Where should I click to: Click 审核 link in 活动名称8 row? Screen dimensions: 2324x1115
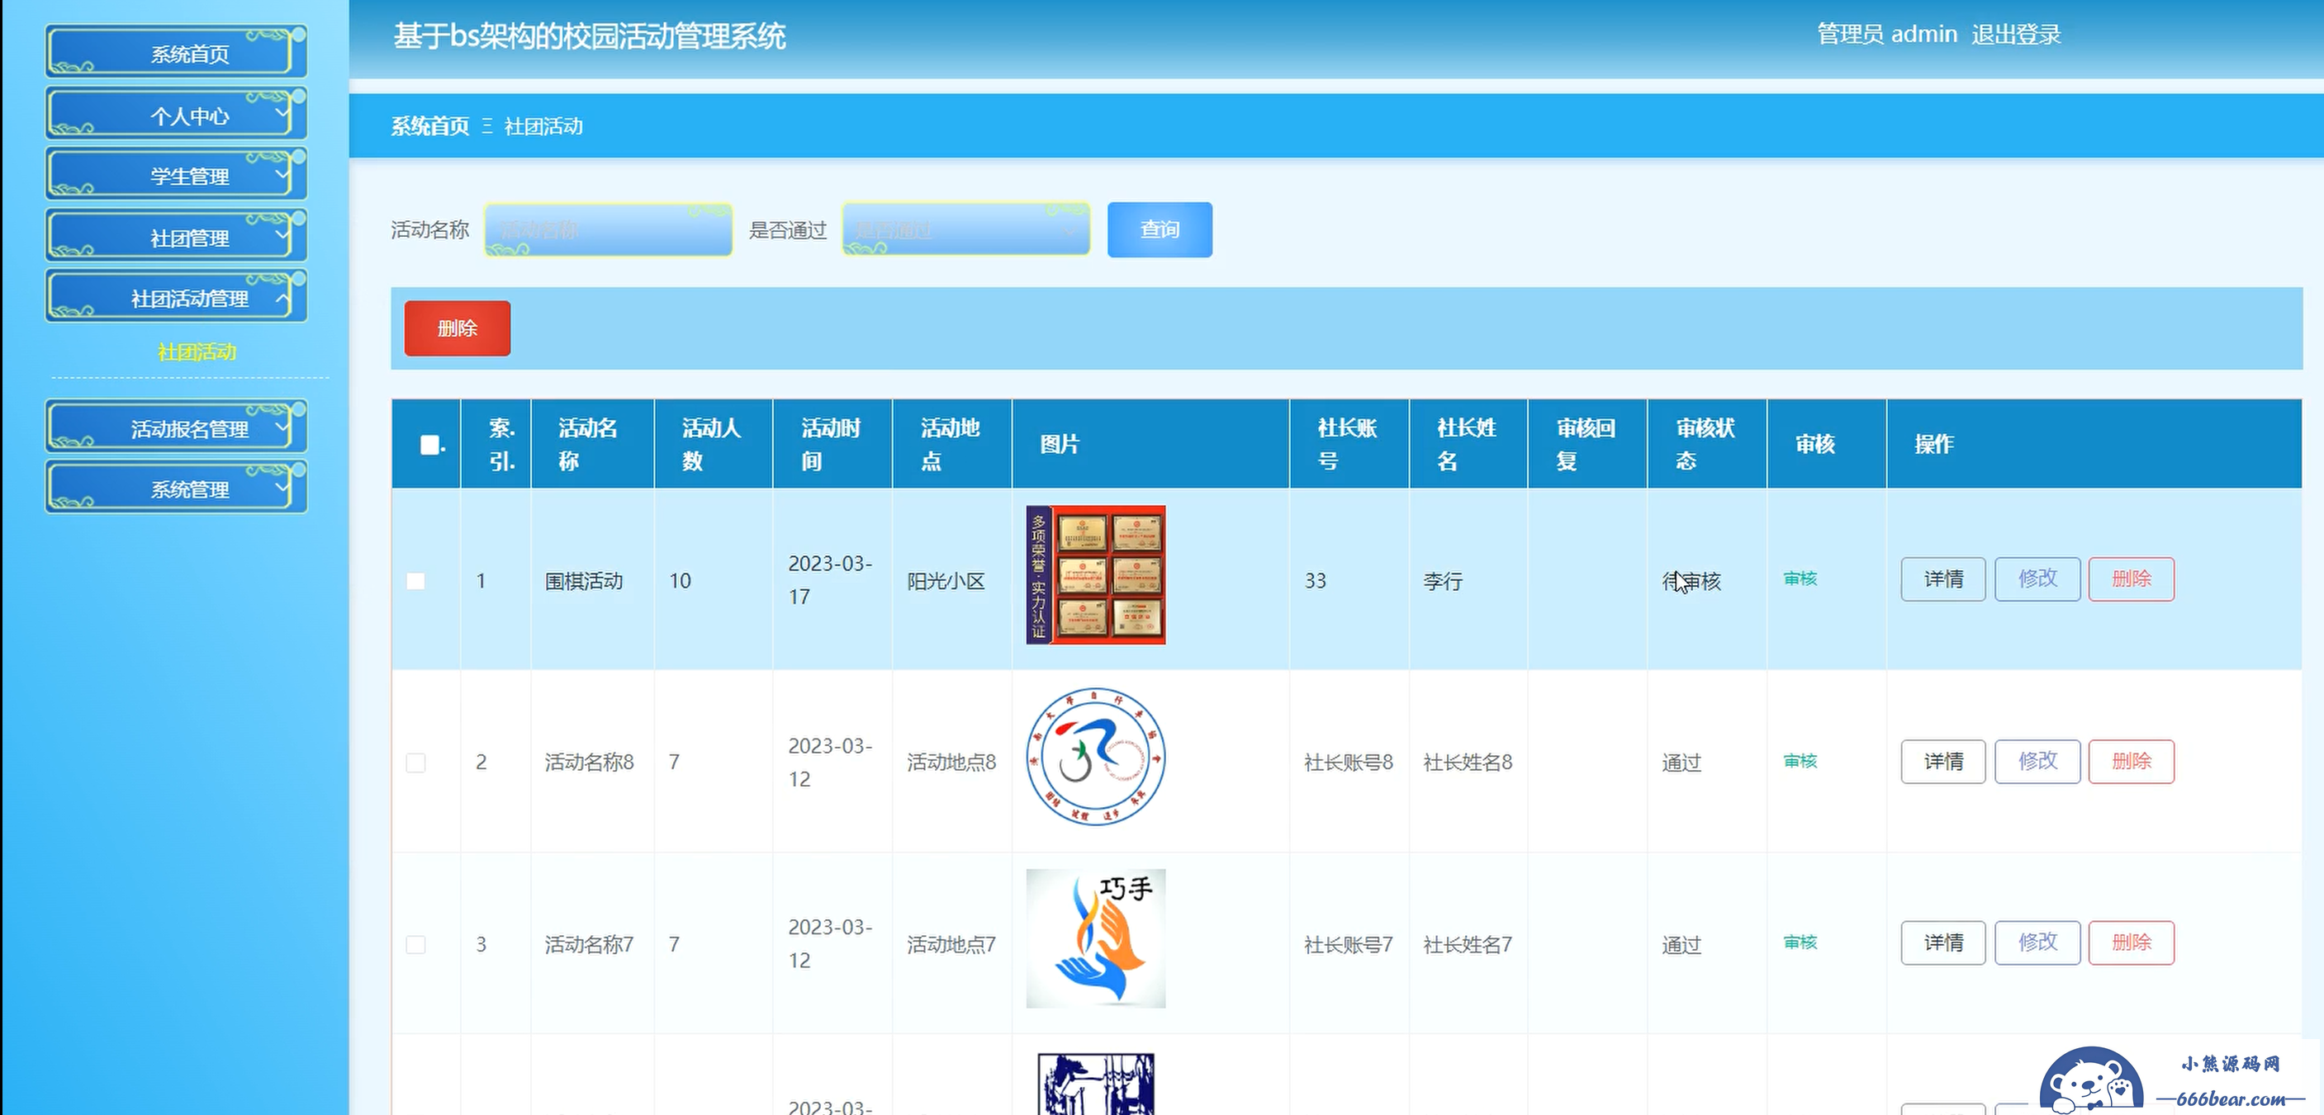coord(1800,761)
